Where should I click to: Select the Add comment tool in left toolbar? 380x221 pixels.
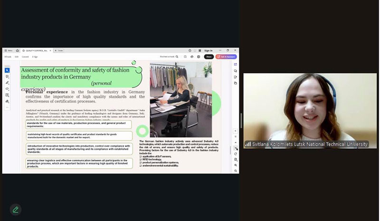(x=7, y=77)
